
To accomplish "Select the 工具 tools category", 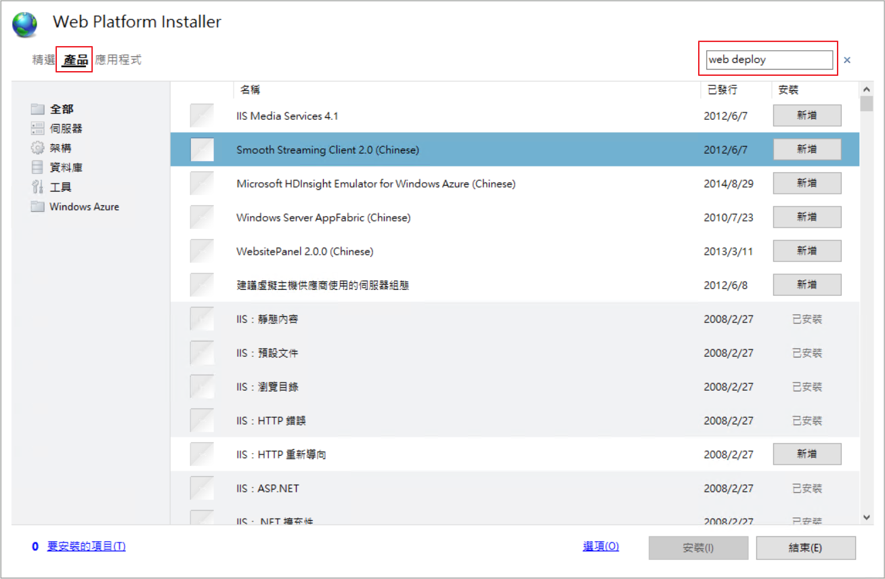I will point(60,188).
